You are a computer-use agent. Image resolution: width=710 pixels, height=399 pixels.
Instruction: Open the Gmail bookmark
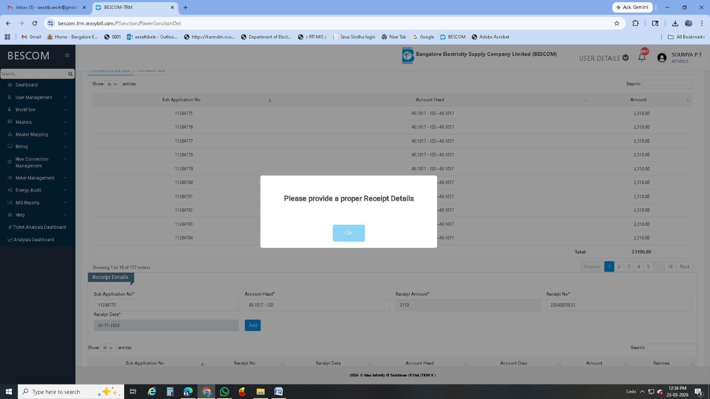[32, 37]
